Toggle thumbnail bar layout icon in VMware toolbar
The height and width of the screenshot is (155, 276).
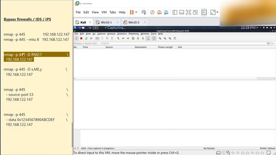182,12
